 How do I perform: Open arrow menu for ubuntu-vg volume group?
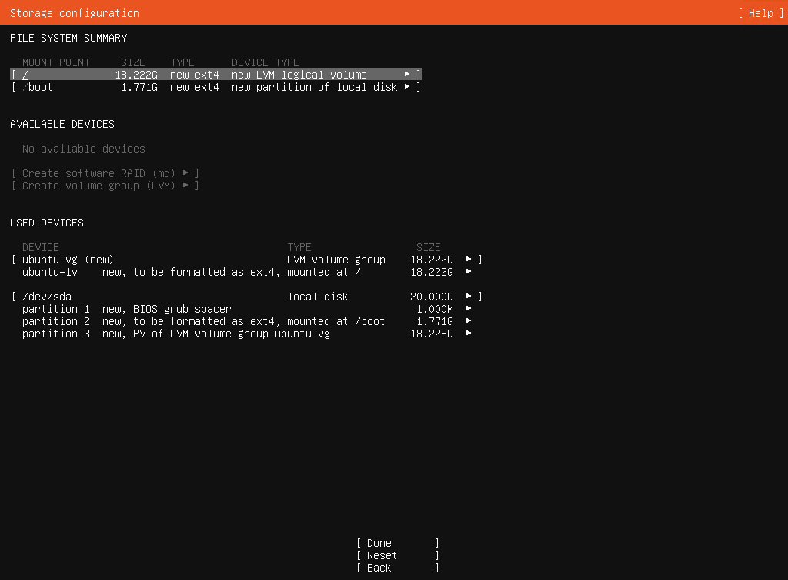(469, 260)
